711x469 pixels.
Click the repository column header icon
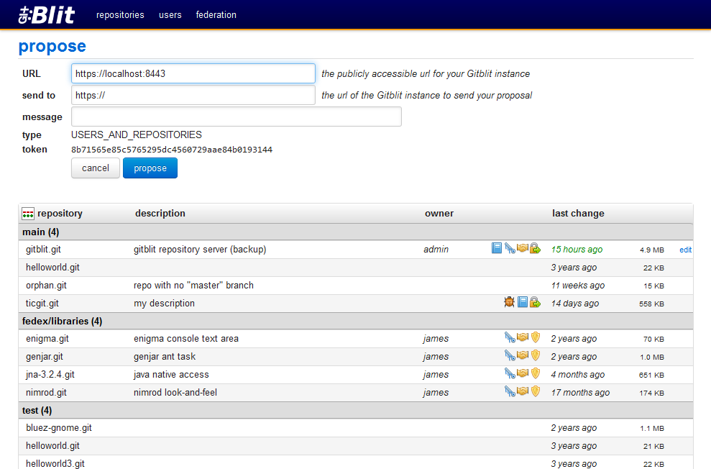click(28, 214)
